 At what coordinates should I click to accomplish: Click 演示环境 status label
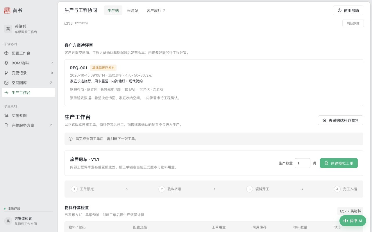(x=14, y=209)
